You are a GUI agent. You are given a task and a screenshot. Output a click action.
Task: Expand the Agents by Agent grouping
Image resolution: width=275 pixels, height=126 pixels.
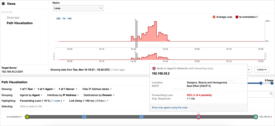31,95
